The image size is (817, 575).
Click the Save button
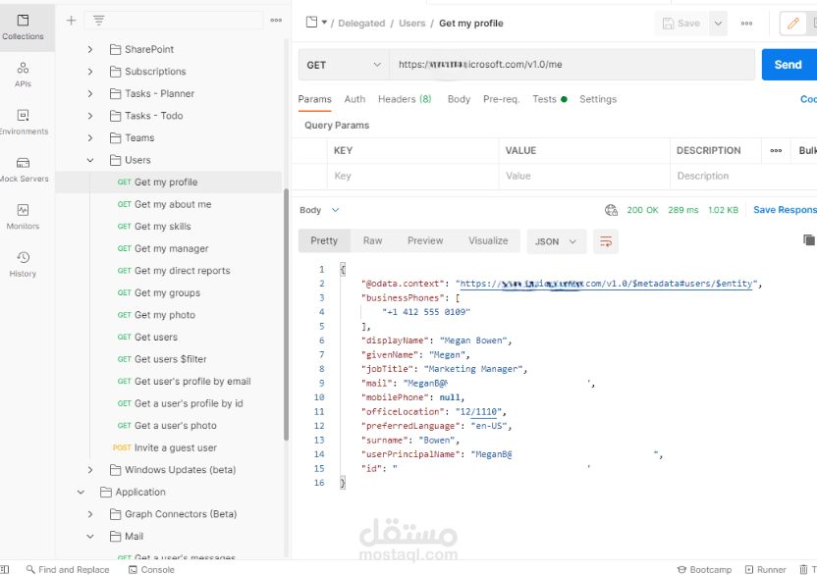click(681, 24)
